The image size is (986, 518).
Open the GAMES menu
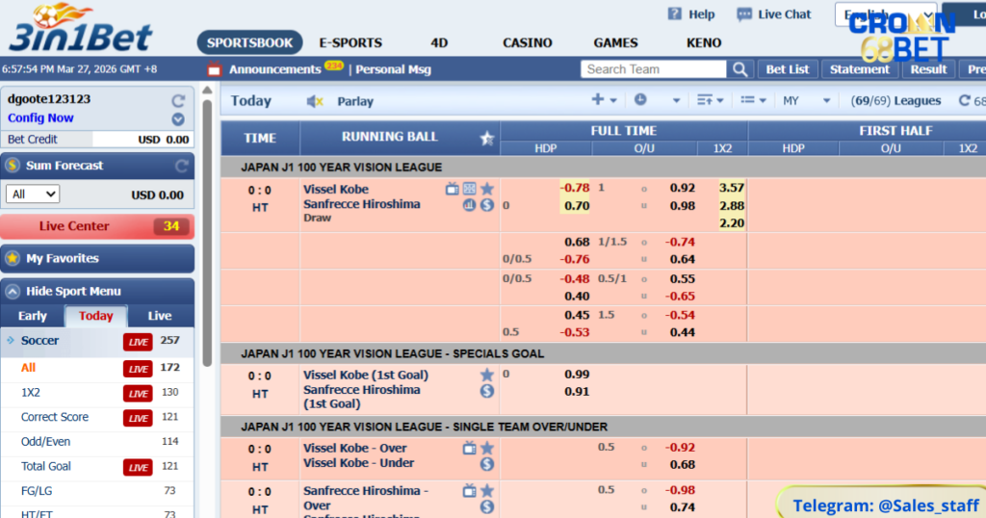(615, 42)
